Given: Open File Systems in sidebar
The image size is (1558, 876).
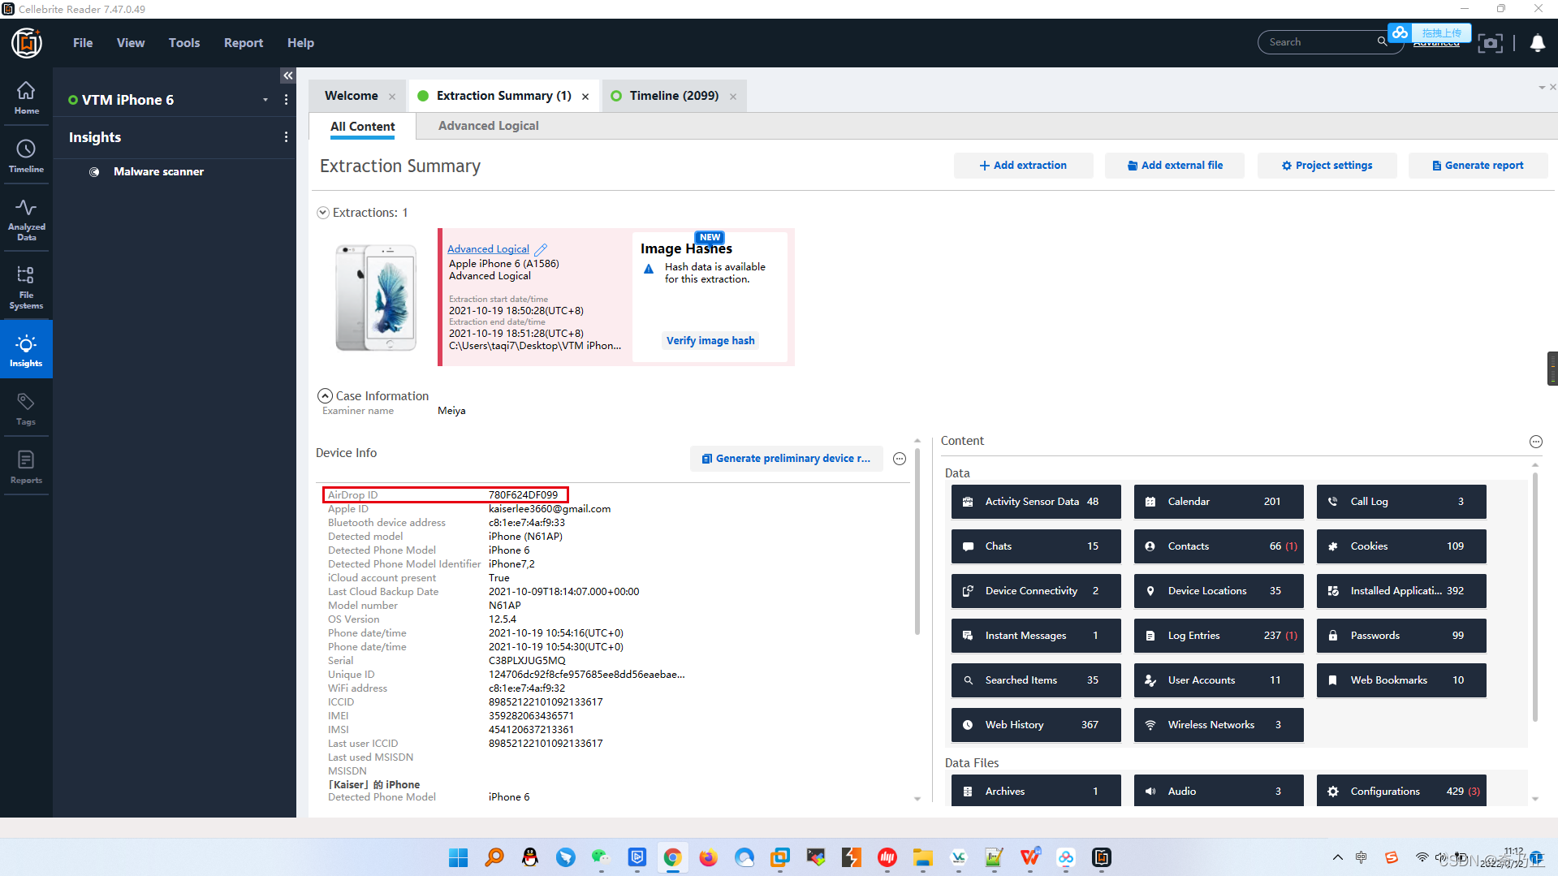Looking at the screenshot, I should coord(26,287).
